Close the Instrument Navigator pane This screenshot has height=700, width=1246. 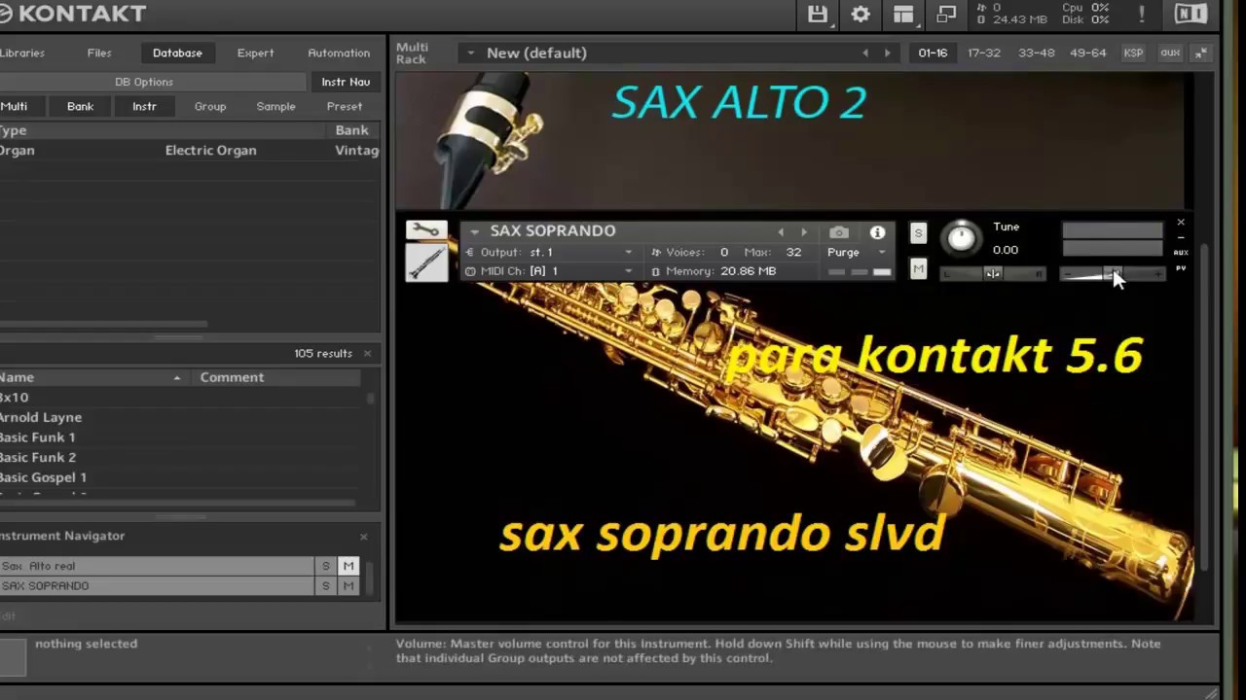point(364,537)
